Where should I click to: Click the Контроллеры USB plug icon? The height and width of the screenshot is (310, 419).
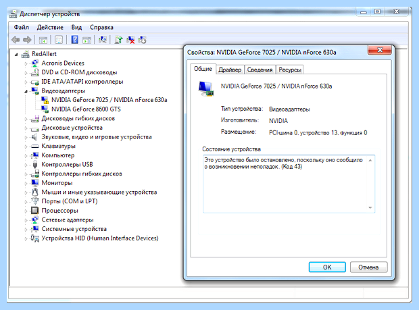35,165
